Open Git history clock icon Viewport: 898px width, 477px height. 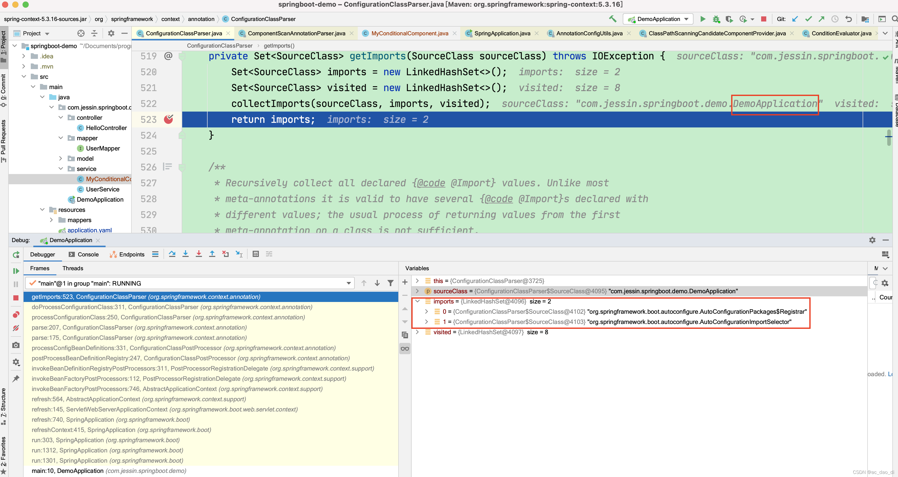pos(835,19)
